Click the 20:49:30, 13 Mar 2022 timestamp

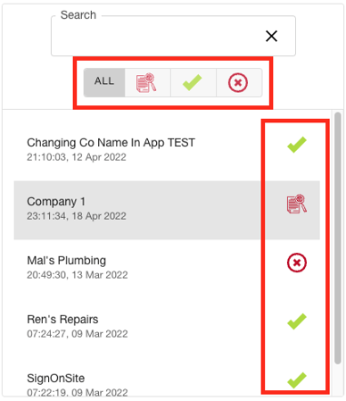(x=78, y=275)
